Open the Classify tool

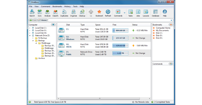pyautogui.click(x=55, y=13)
